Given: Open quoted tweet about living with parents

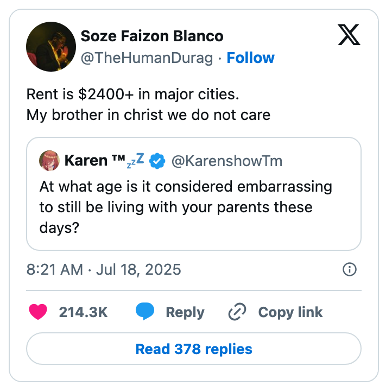Looking at the screenshot, I should click(186, 207).
